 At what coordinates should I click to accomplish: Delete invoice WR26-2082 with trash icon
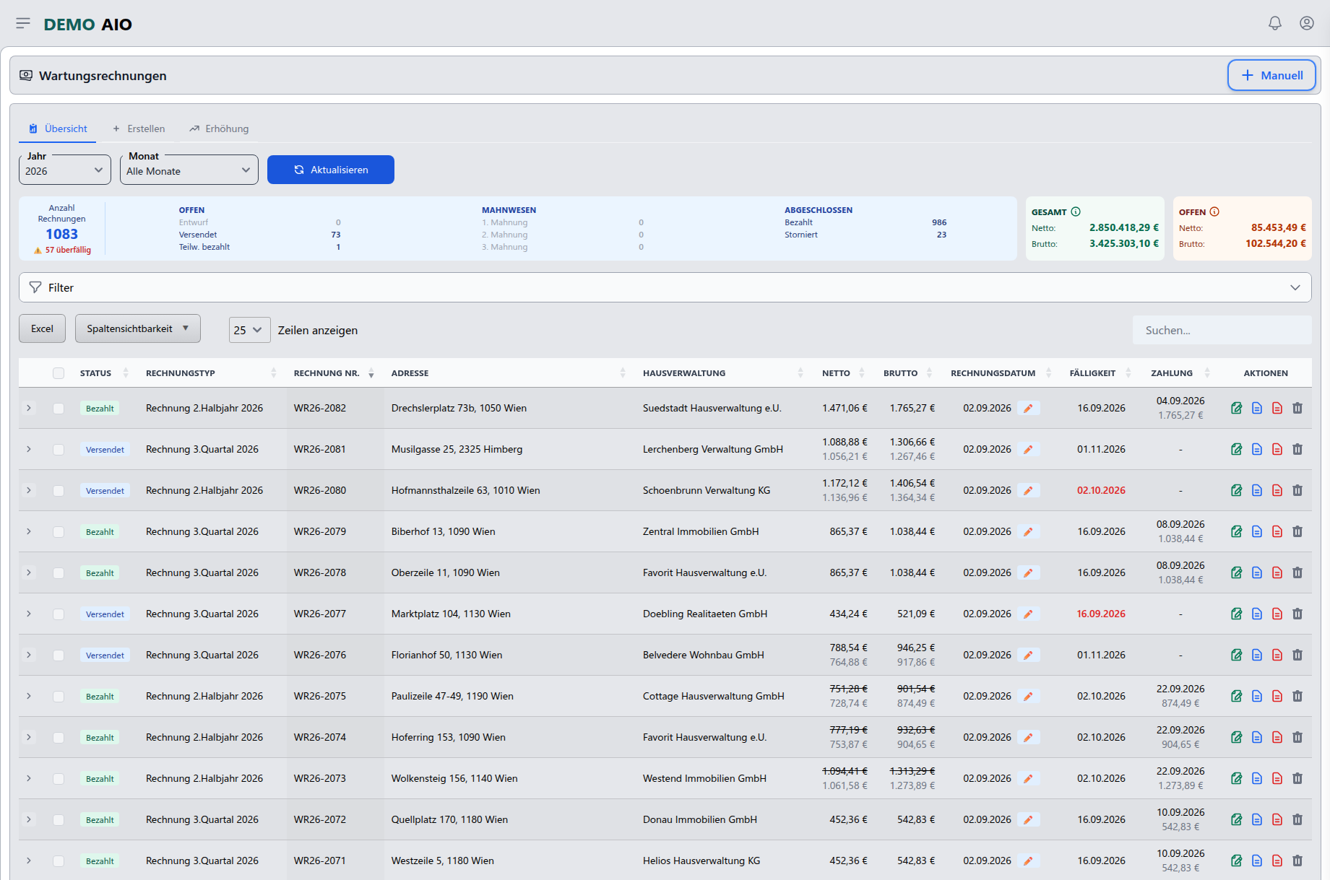[1297, 409]
